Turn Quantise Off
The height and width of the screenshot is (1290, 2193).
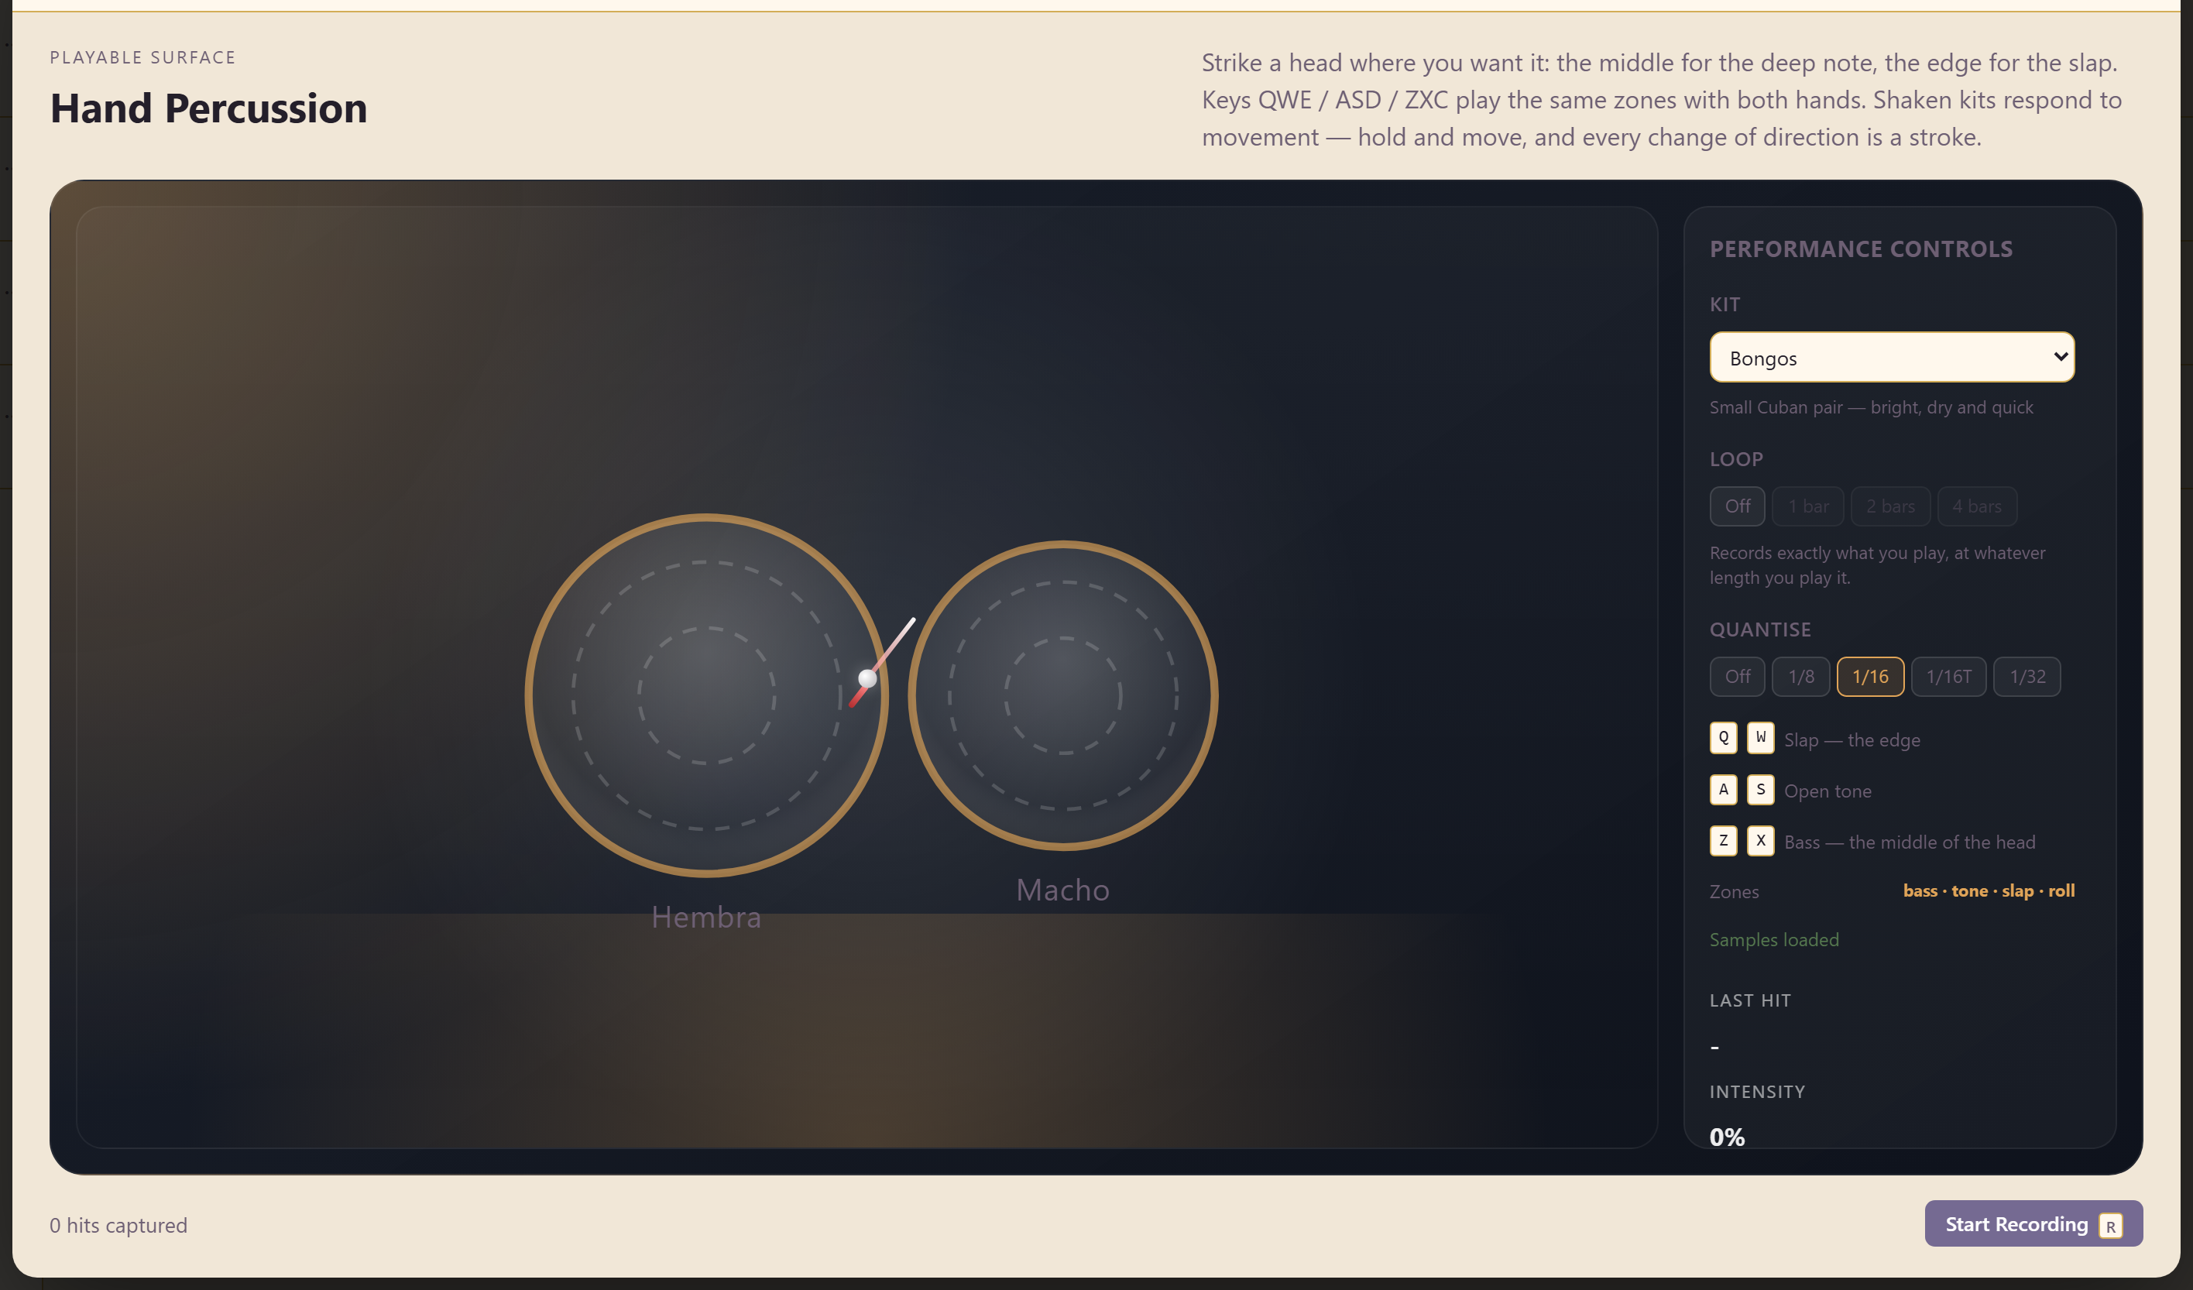pyautogui.click(x=1736, y=676)
